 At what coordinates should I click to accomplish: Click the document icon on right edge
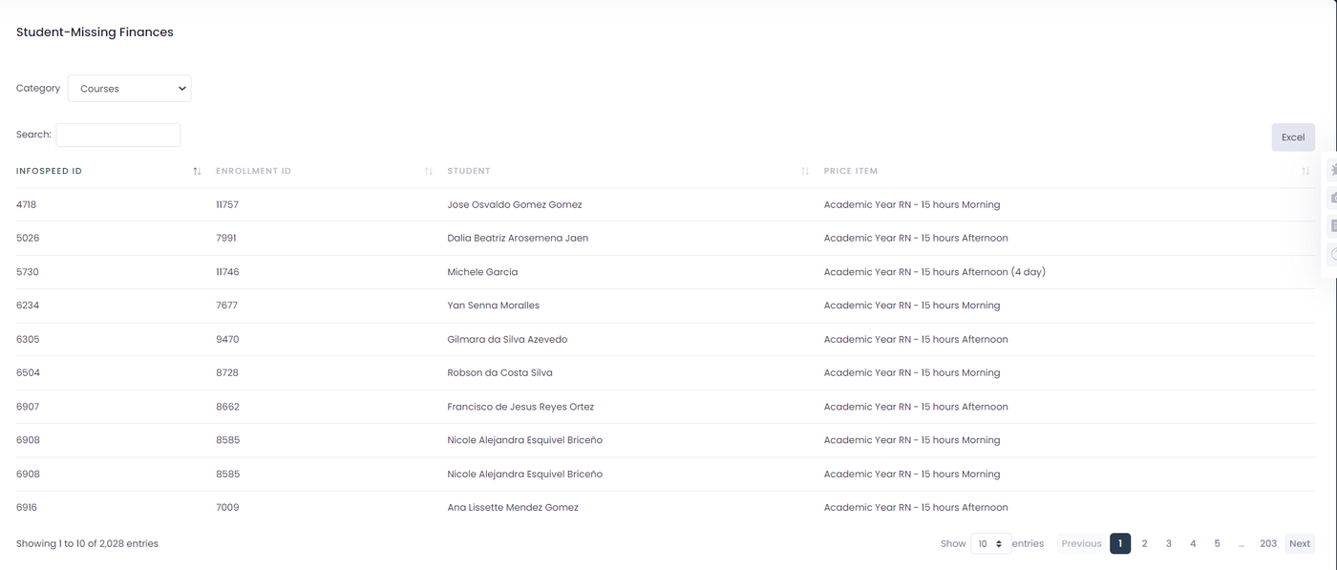(x=1333, y=226)
